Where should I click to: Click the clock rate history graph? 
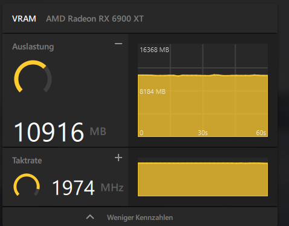[203, 177]
